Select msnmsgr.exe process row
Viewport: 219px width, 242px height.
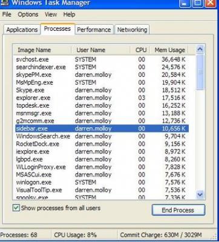(x=102, y=113)
